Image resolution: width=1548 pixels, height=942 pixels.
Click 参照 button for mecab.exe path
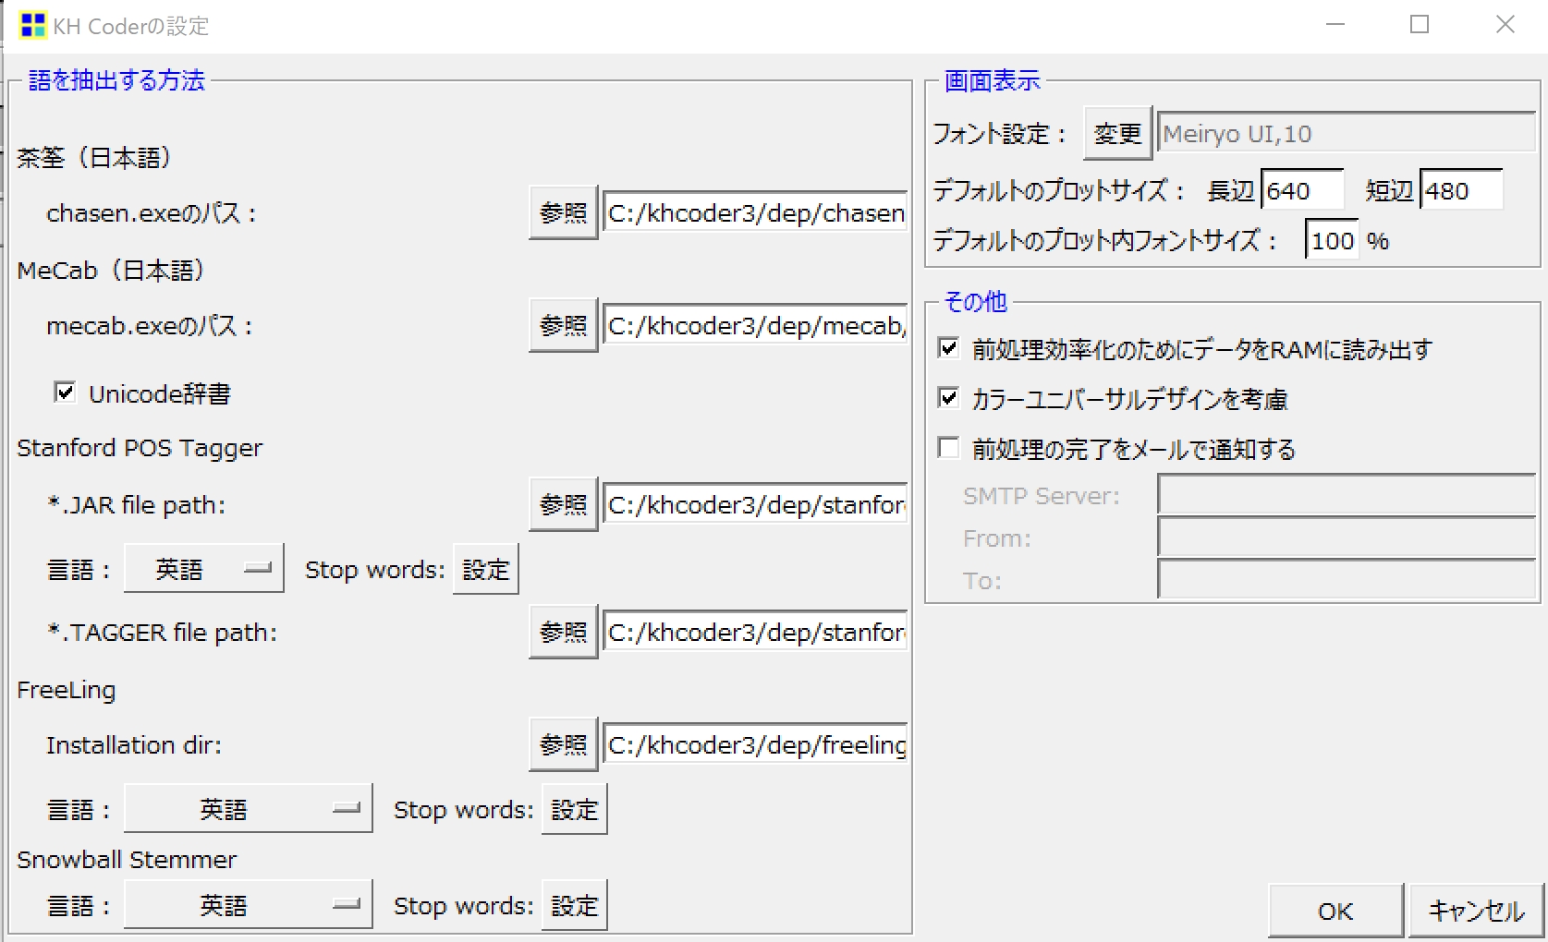(563, 326)
